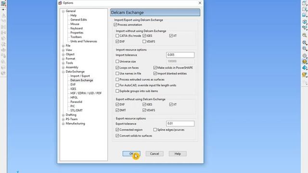Select Units and Tolerances in the tree
Viewport: 308px width, 173px height.
click(x=84, y=41)
